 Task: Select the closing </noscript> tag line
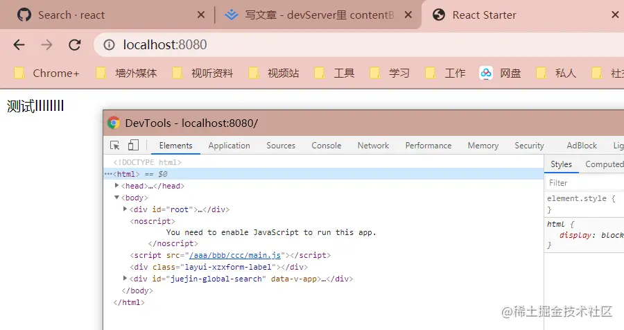click(x=173, y=243)
